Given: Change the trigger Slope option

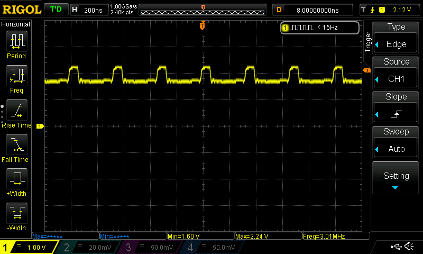Looking at the screenshot, I should pos(396,108).
